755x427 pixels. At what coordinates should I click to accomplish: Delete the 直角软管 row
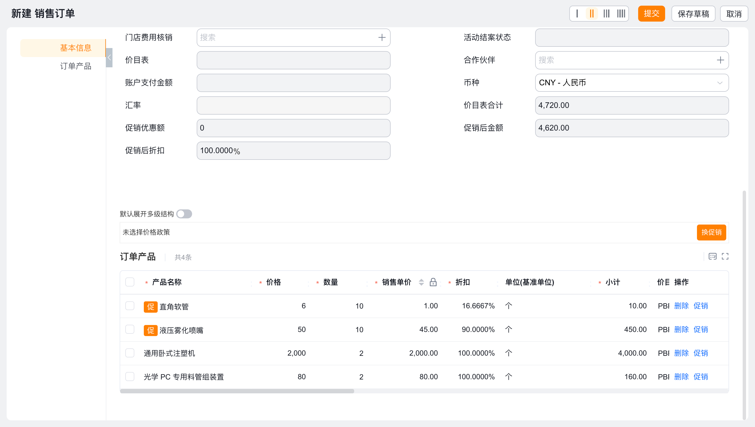coord(682,306)
